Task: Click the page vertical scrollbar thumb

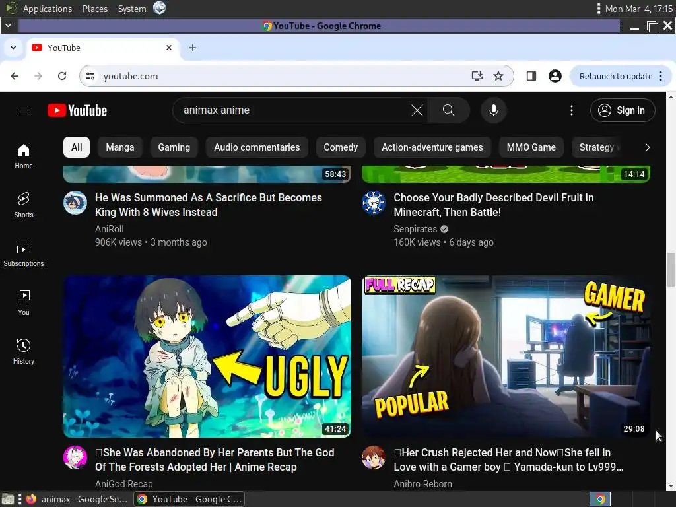Action: tap(671, 270)
